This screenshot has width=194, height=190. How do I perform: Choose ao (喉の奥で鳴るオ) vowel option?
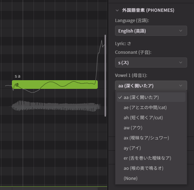151,168
